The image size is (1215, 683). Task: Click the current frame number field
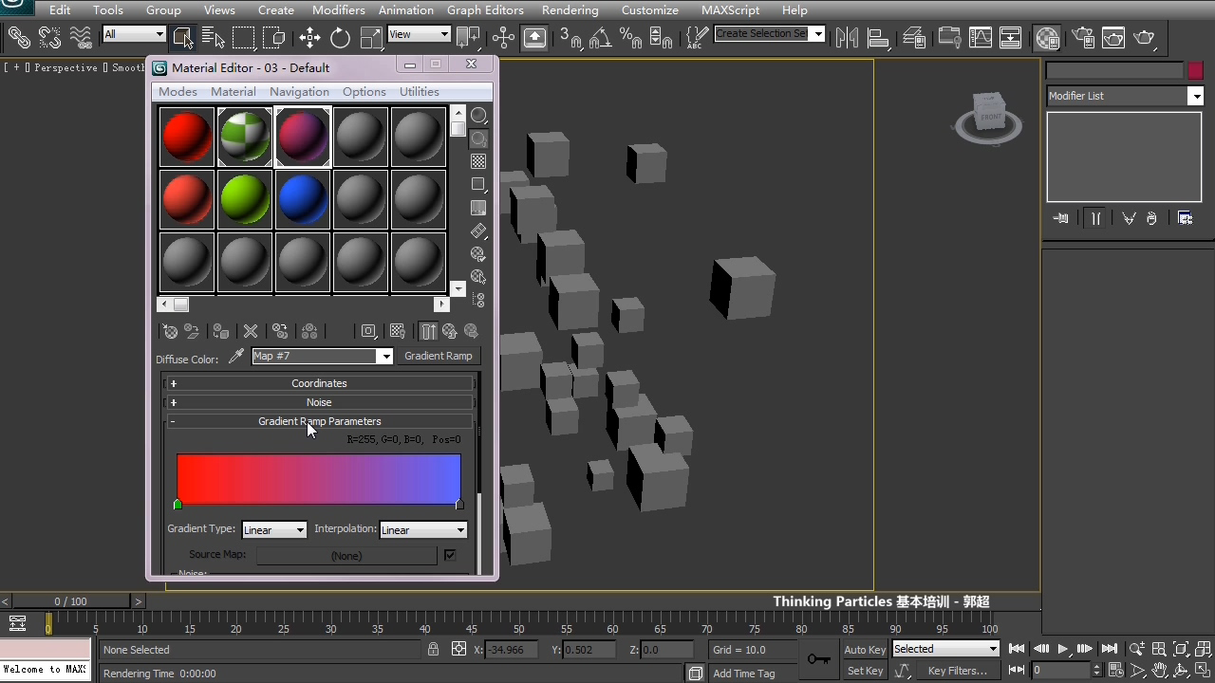click(1061, 671)
